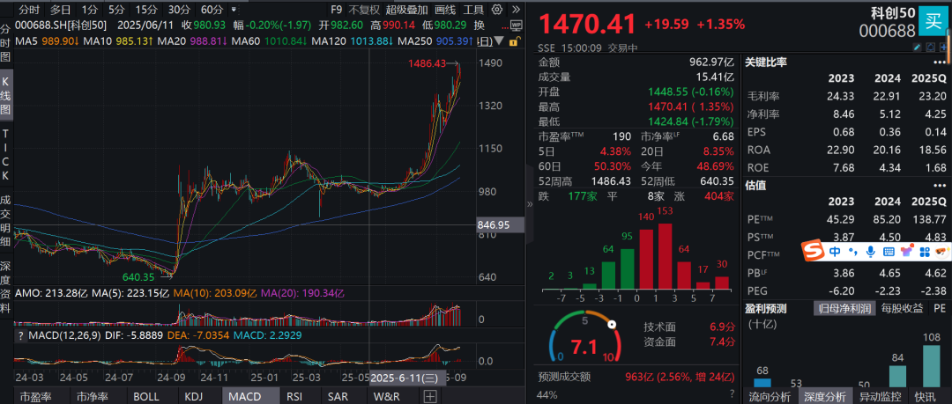Add a new indicator tab with plus icon
The width and height of the screenshot is (952, 404).
coord(430,397)
